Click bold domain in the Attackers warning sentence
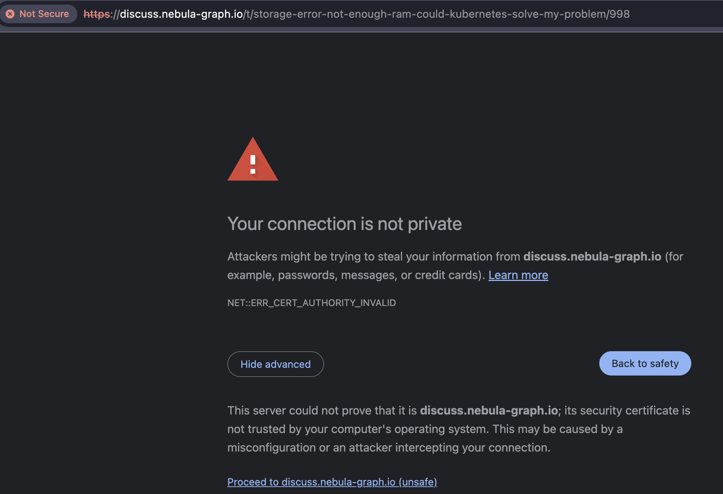 tap(592, 257)
